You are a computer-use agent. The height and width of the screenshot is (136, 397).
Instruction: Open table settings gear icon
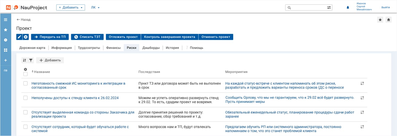25,70
